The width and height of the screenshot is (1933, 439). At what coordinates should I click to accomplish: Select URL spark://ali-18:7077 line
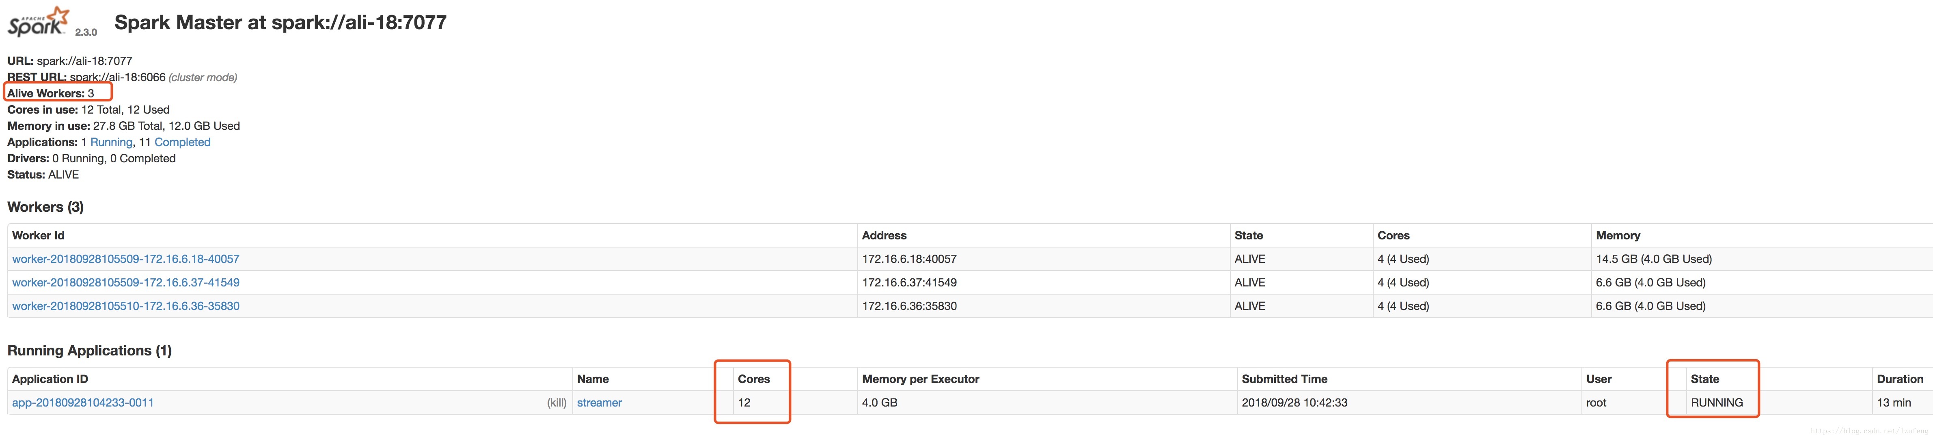(x=70, y=61)
